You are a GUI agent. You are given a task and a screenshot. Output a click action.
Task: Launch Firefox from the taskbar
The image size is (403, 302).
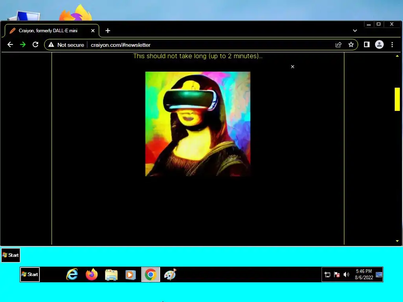[x=92, y=274]
